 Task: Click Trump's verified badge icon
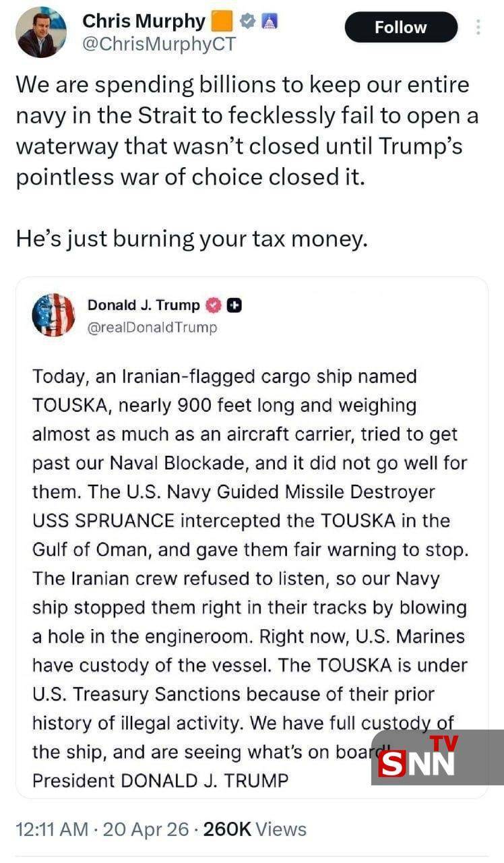tap(214, 305)
